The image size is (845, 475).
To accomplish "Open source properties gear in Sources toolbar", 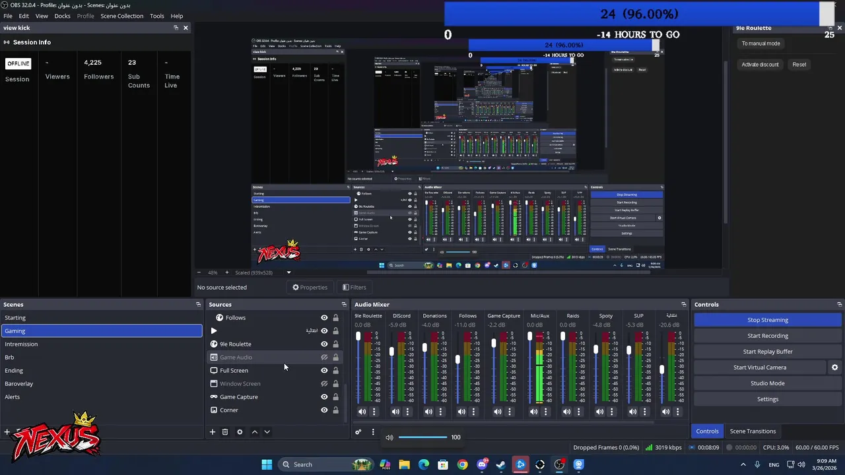I will point(240,432).
